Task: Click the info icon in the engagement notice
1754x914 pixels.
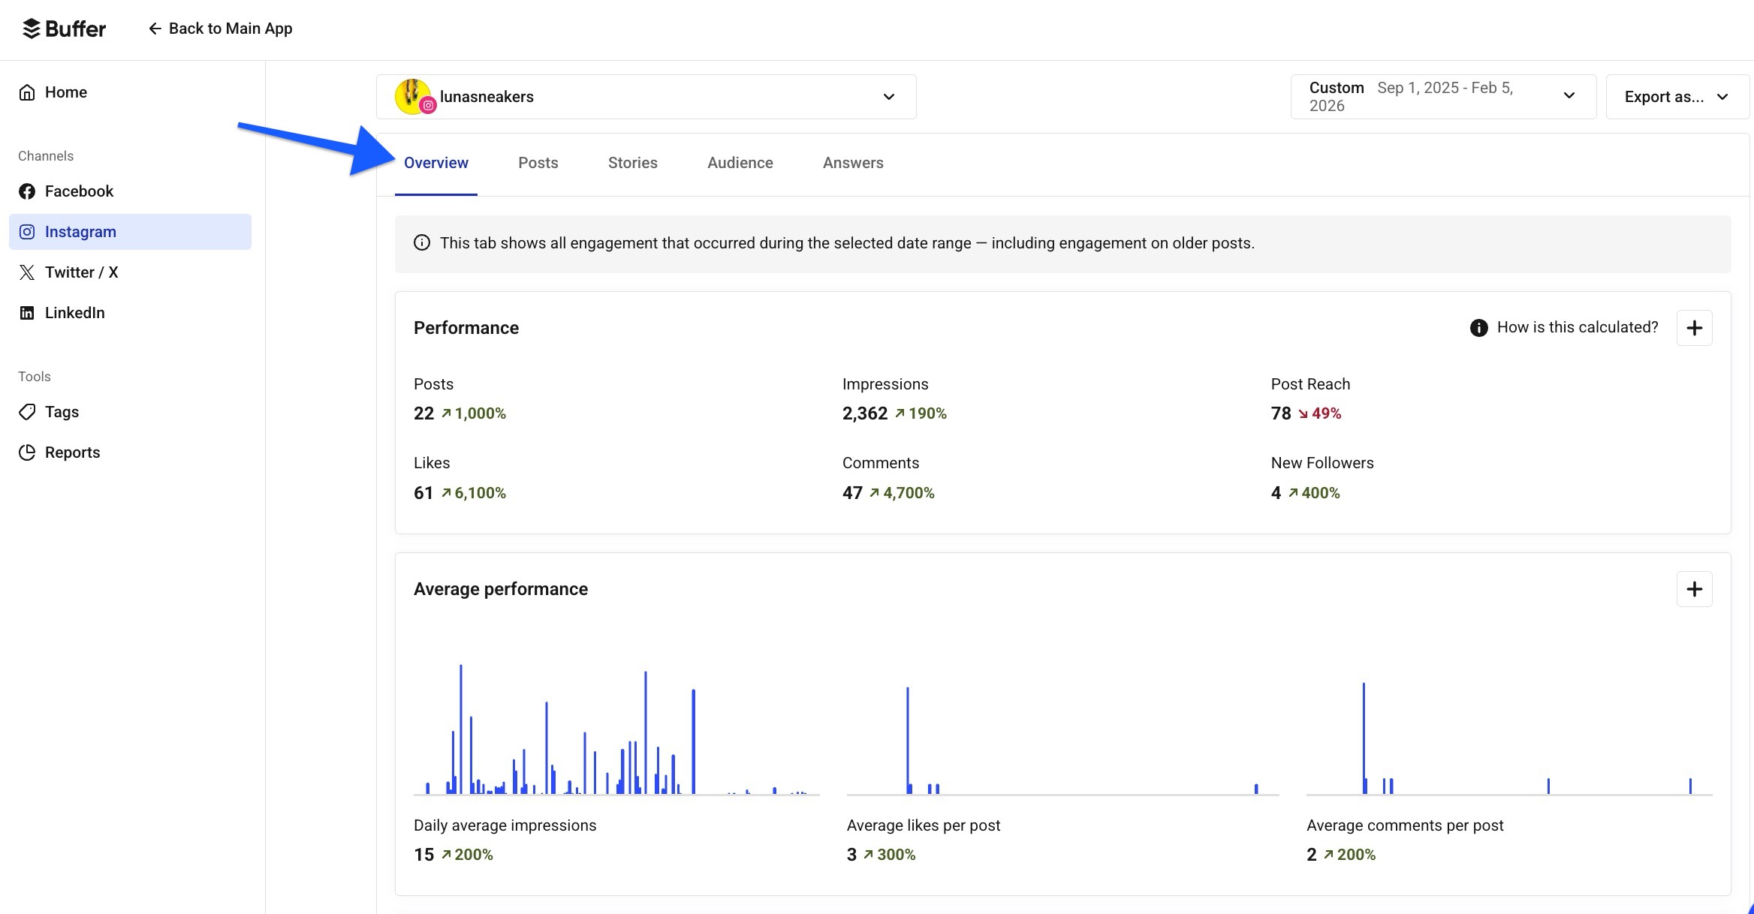Action: [422, 242]
